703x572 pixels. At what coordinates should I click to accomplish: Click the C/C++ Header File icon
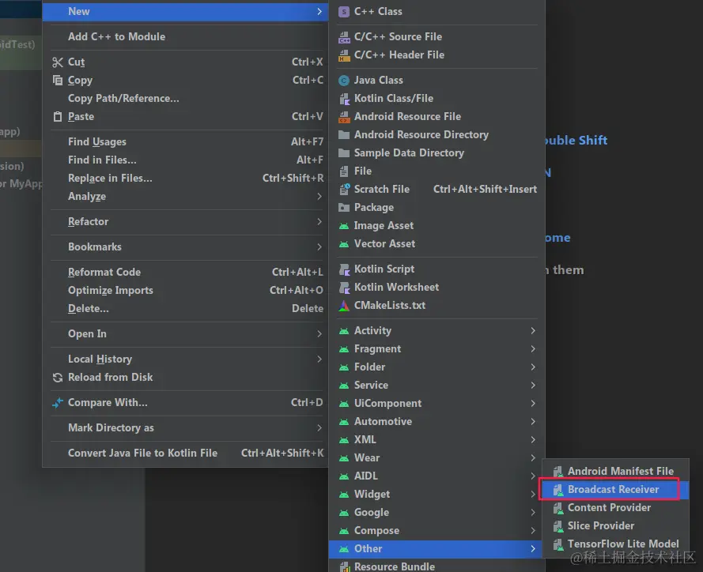click(x=344, y=55)
